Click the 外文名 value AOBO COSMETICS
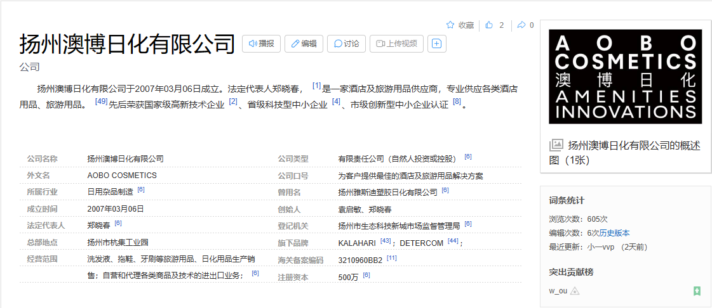 (x=122, y=176)
